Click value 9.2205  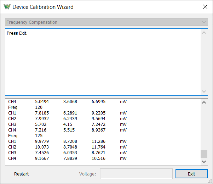(x=98, y=113)
